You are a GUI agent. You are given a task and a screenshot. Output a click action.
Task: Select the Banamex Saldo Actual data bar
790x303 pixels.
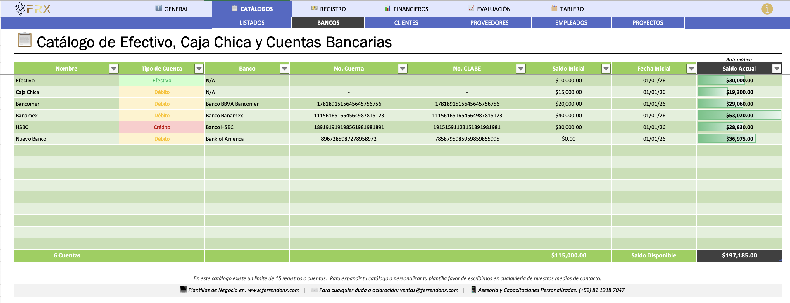pyautogui.click(x=739, y=116)
